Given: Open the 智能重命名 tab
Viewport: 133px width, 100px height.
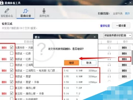Looking at the screenshot, I should [x=7, y=13].
